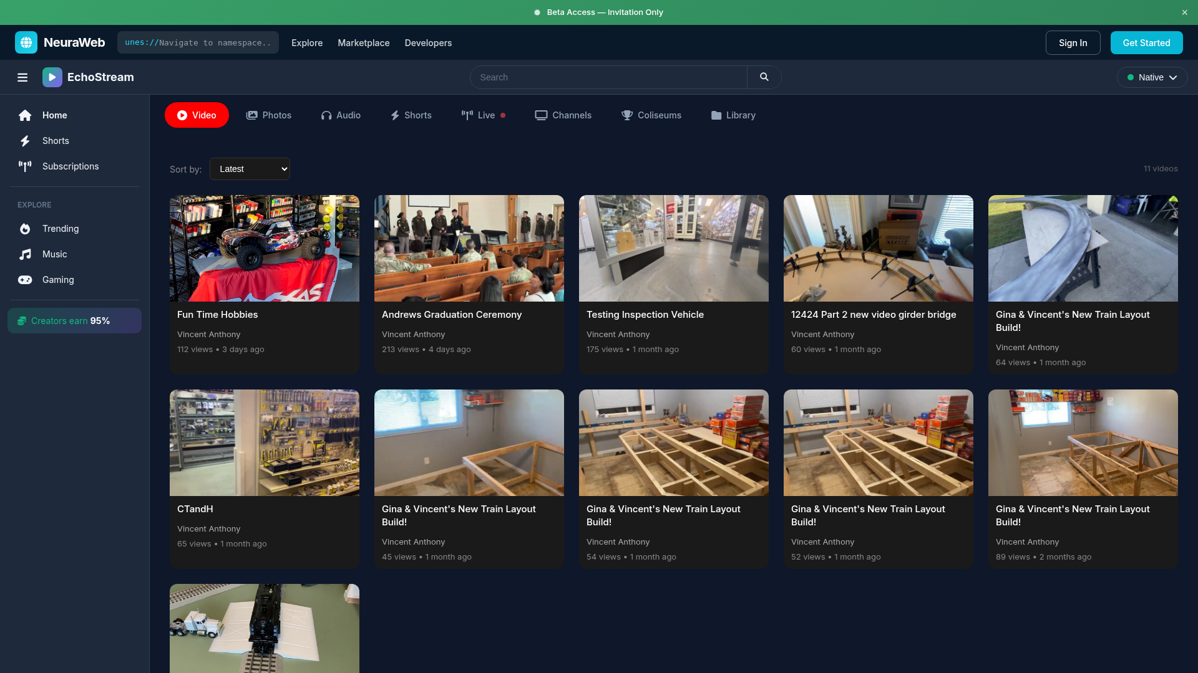Click the Shorts tab lightning icon

(395, 115)
